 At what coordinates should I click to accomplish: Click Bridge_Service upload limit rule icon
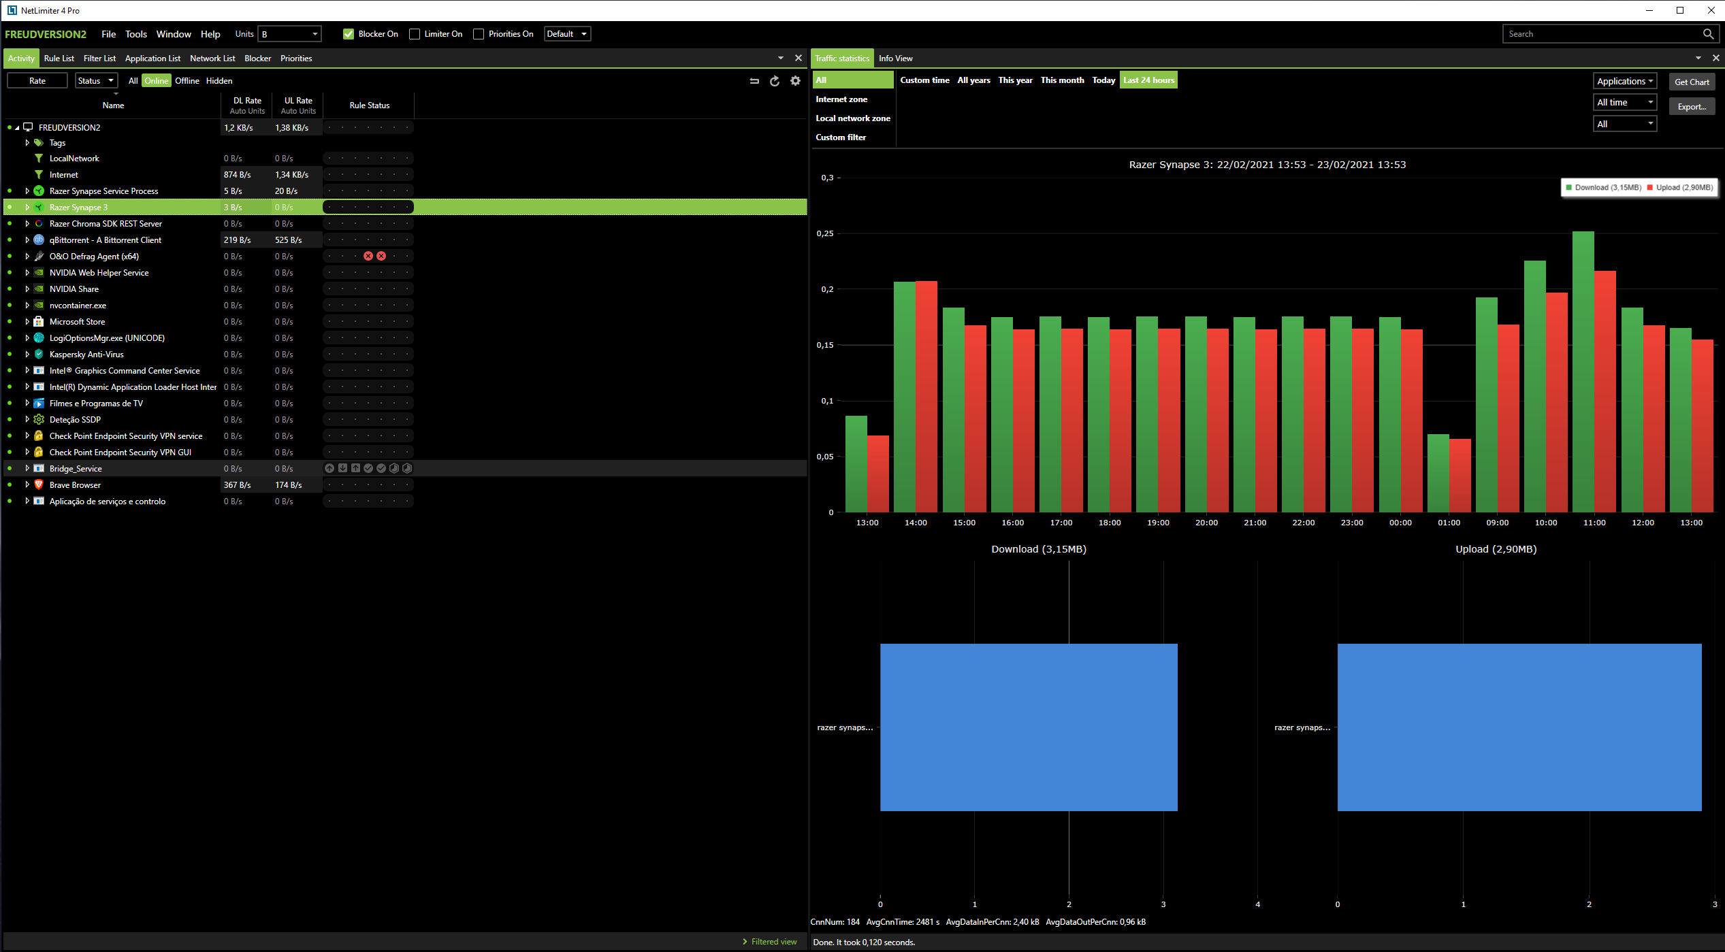point(355,469)
